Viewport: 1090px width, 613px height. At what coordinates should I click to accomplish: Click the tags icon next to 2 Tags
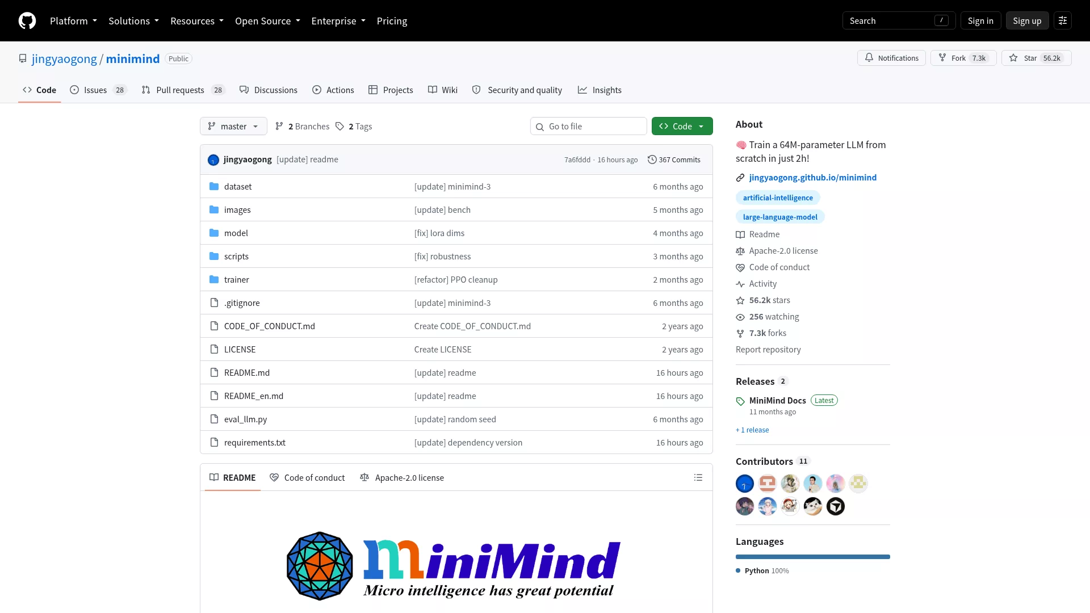tap(339, 127)
